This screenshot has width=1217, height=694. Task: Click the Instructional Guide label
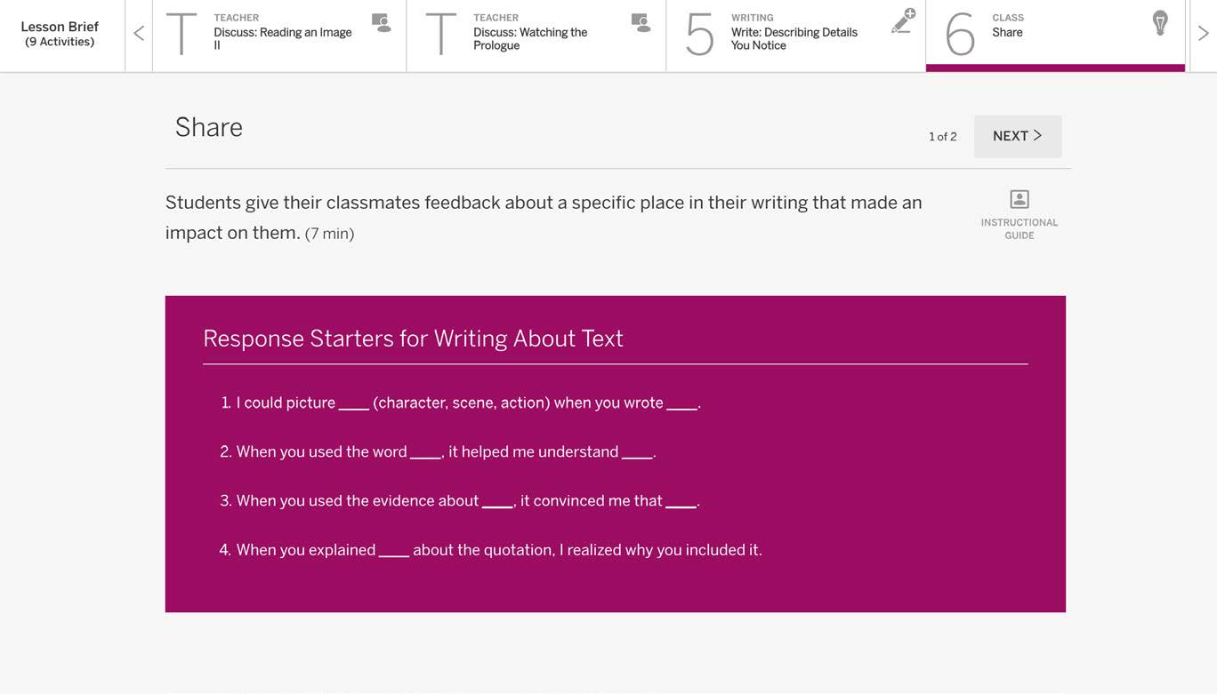point(1020,229)
